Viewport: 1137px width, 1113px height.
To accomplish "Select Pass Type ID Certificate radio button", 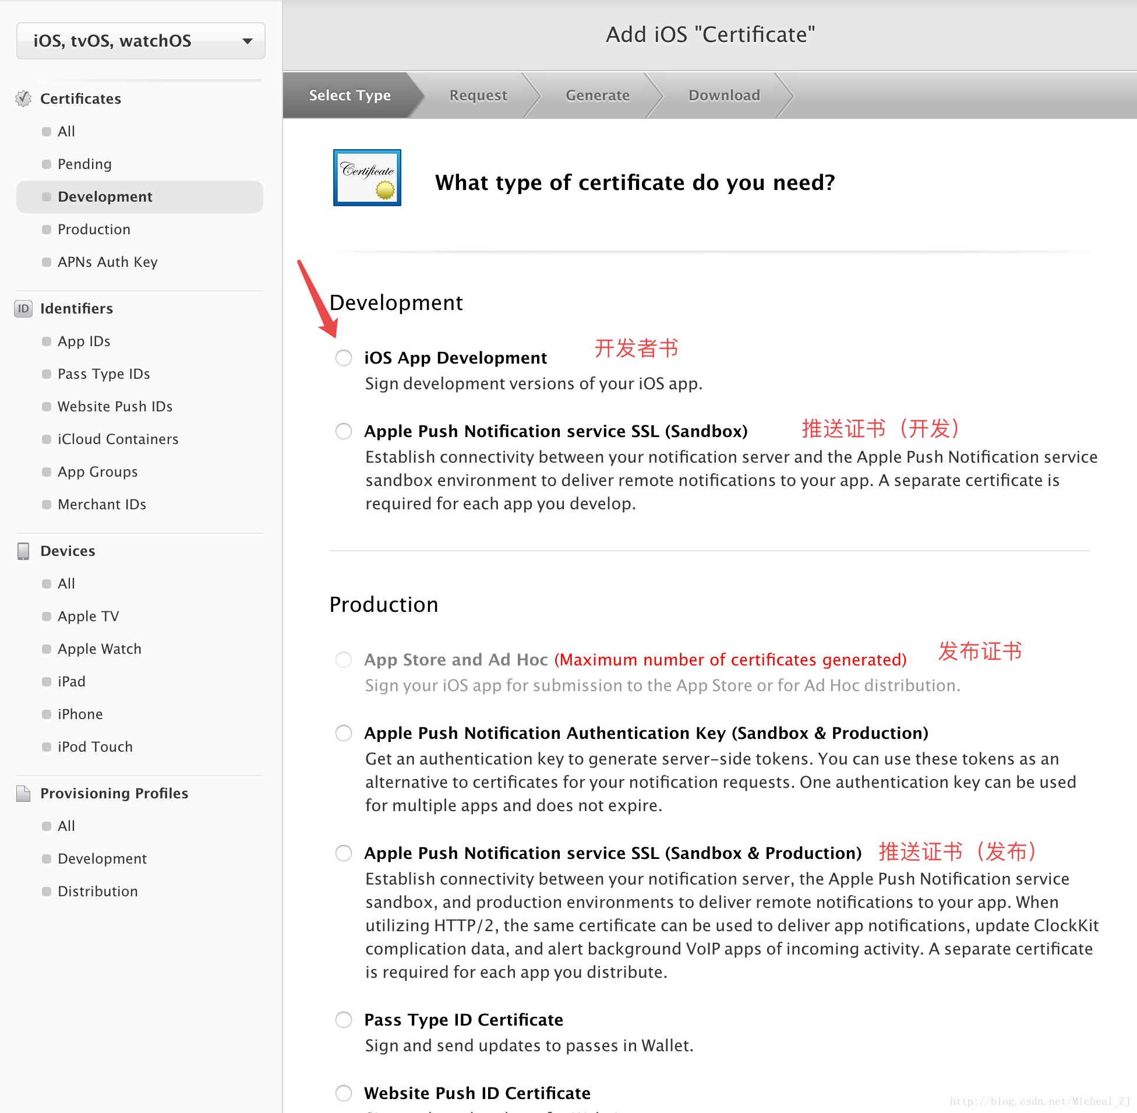I will point(344,1020).
